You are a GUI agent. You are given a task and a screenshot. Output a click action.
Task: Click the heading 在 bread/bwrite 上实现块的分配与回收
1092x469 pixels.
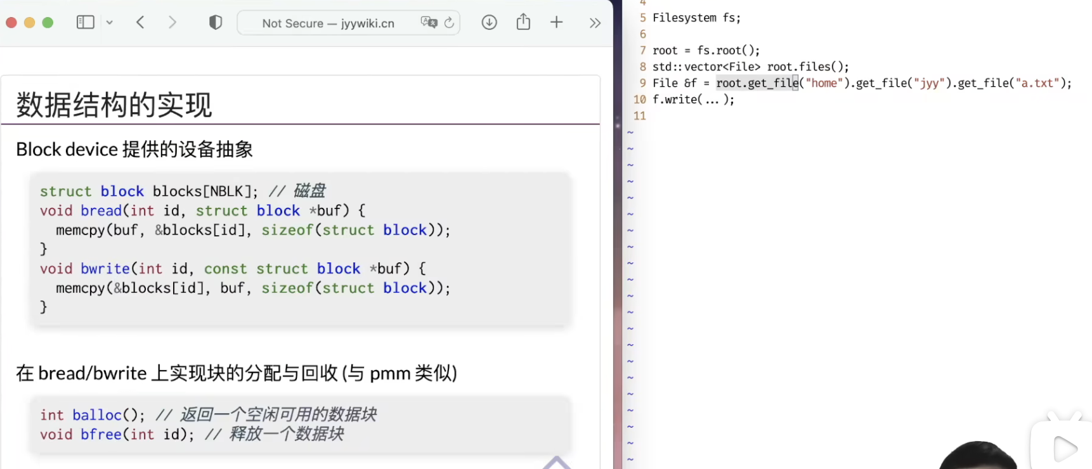pyautogui.click(x=237, y=373)
